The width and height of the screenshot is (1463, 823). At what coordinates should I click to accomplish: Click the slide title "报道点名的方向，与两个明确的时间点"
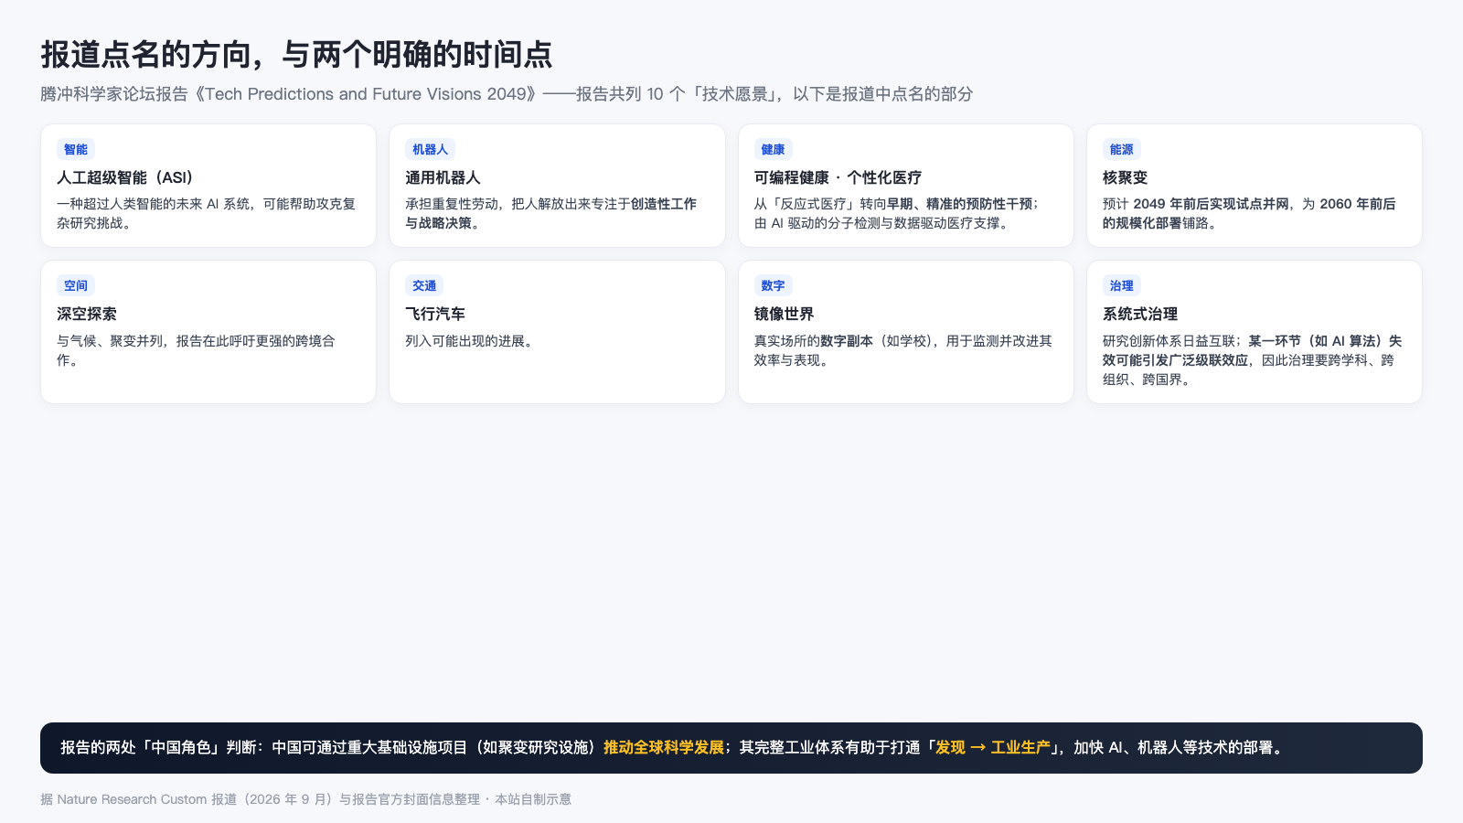pos(296,55)
